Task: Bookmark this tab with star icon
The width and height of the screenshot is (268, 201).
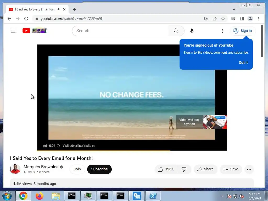Action: (223, 19)
